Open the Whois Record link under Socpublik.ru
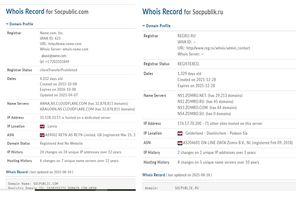 154,175
